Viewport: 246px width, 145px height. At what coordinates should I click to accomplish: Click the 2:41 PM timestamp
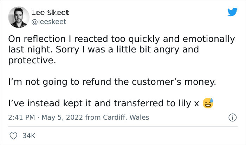point(21,117)
